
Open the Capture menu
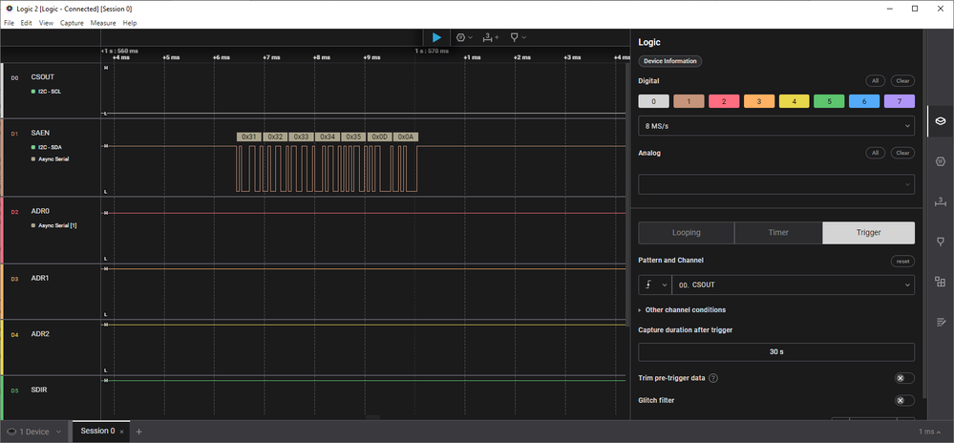click(72, 23)
